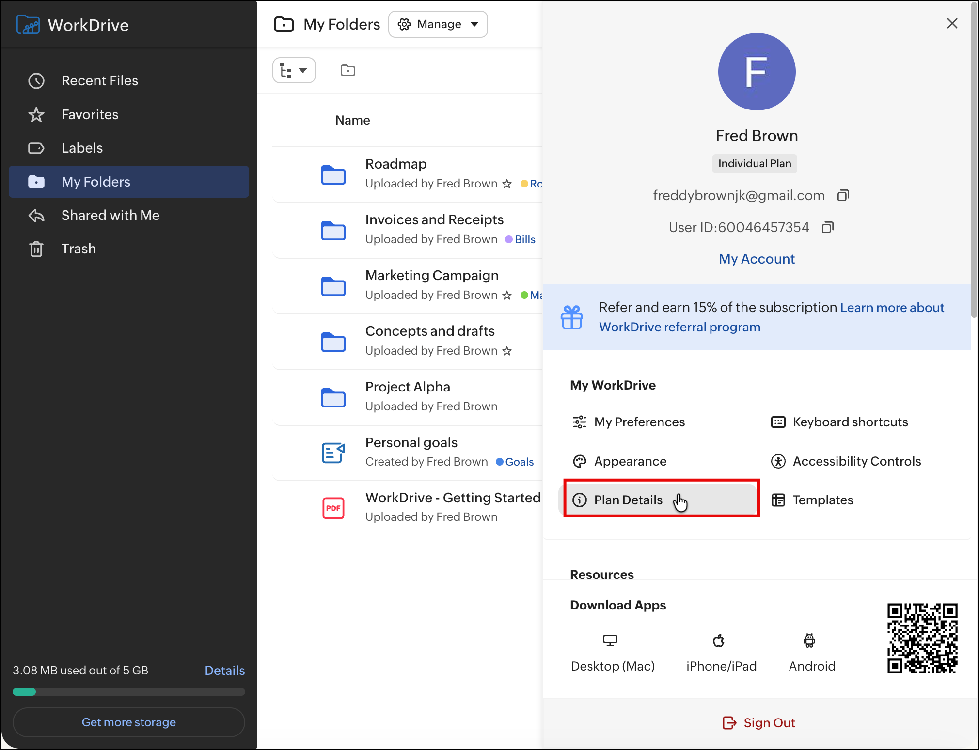Screen dimensions: 979x750
Task: Toggle favorite star on Concepts and drafts
Action: coord(507,351)
